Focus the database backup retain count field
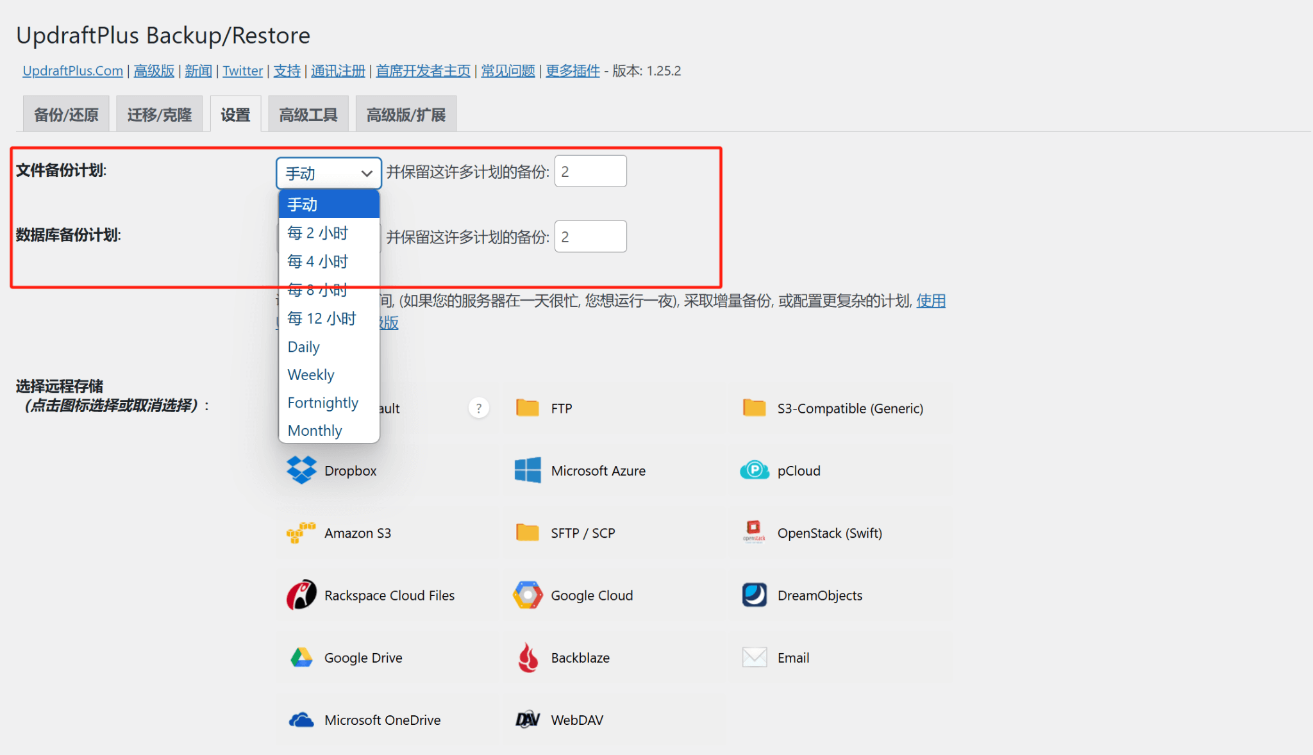 coord(590,236)
